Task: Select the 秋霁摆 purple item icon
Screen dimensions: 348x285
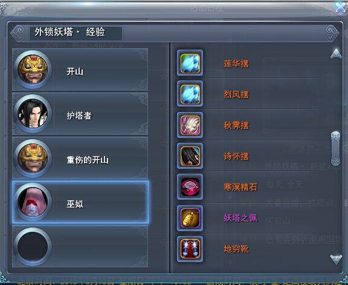Action: coord(190,125)
